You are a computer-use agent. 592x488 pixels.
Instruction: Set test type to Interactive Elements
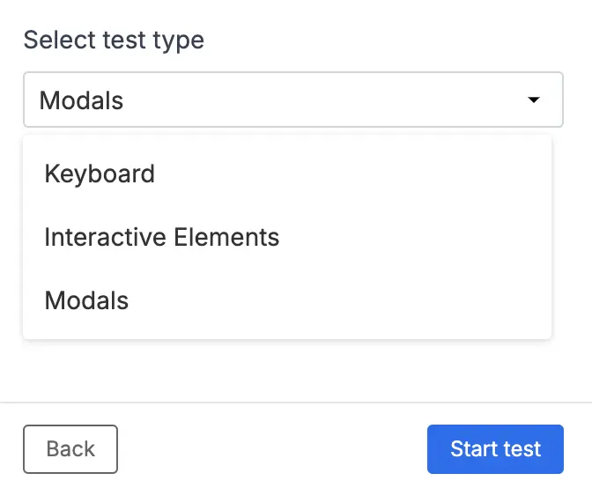tap(161, 237)
